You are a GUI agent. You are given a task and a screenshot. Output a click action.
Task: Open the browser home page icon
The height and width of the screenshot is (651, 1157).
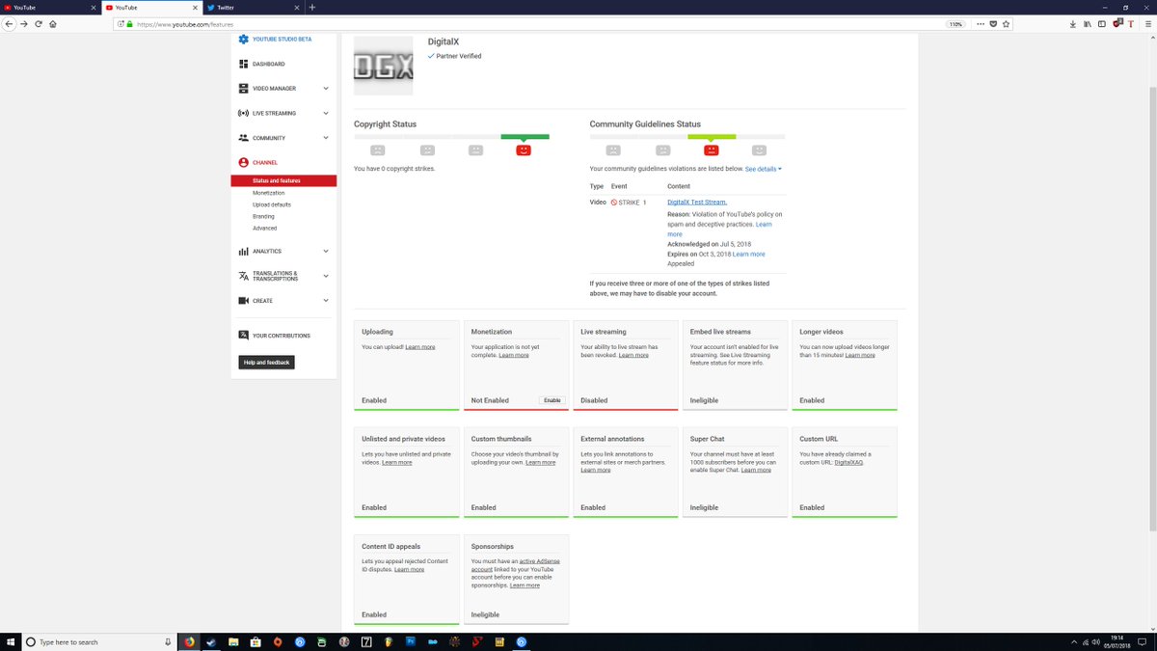click(53, 24)
